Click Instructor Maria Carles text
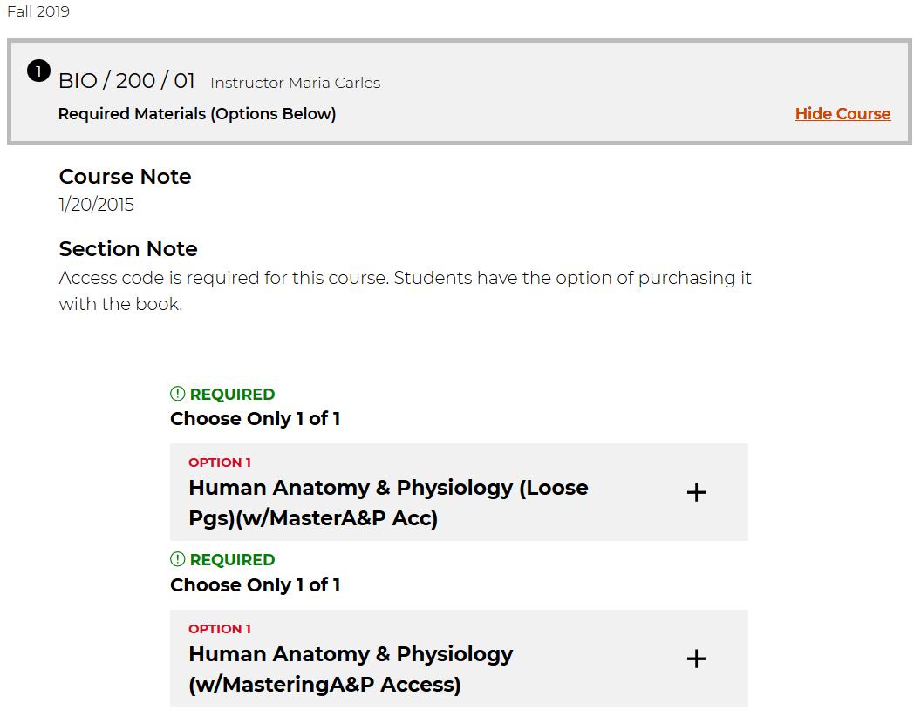The height and width of the screenshot is (723, 921). (x=296, y=83)
